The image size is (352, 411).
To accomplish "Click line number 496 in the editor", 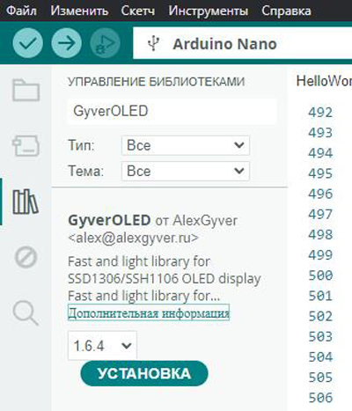I will tap(320, 194).
